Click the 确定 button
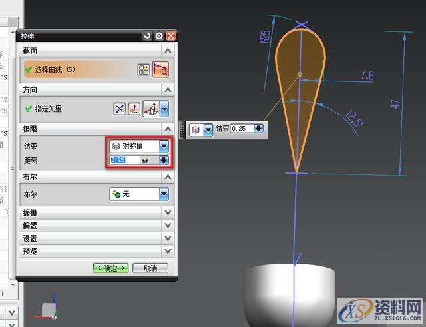The width and height of the screenshot is (426, 327). [x=110, y=268]
